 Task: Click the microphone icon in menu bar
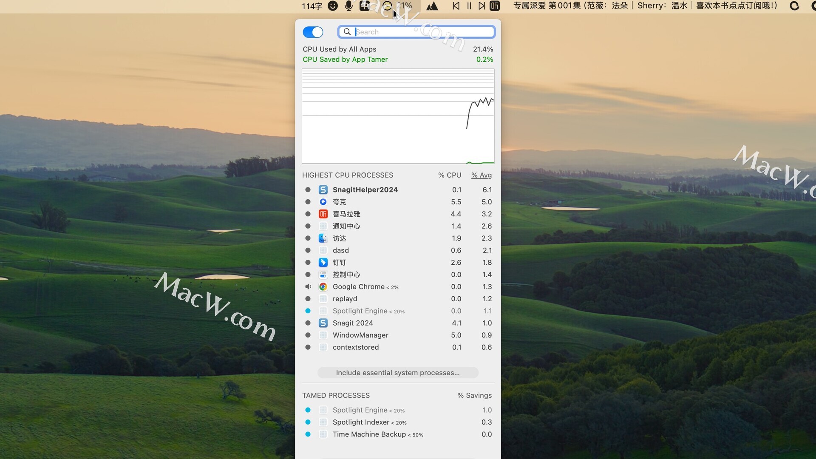348,6
